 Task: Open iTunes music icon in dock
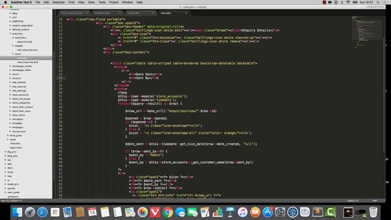pyautogui.click(x=243, y=212)
